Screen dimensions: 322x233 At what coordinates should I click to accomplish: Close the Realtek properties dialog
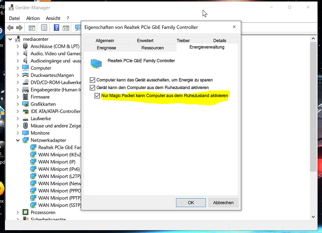(x=234, y=27)
